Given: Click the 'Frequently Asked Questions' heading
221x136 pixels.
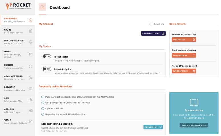Looking at the screenshot, I should [x=55, y=86].
